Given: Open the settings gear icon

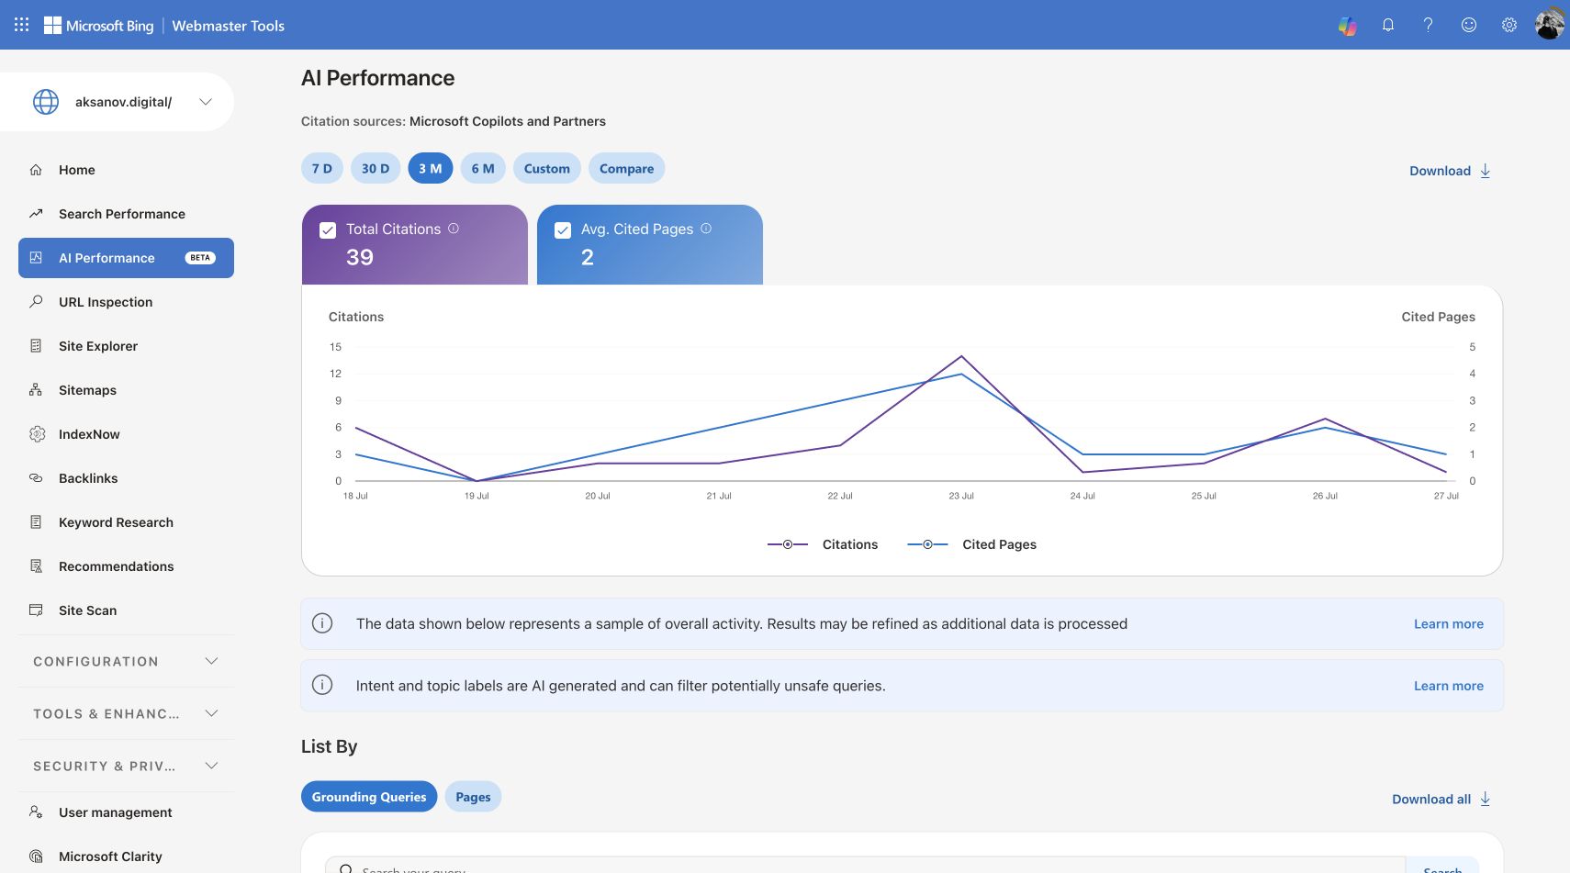Looking at the screenshot, I should [x=1509, y=26].
